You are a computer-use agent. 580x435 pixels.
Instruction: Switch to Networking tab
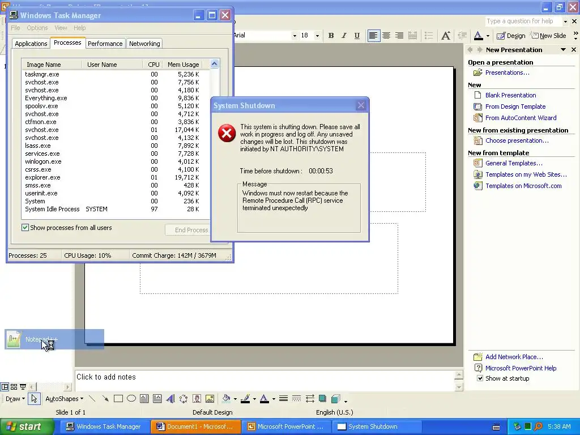[x=144, y=43]
